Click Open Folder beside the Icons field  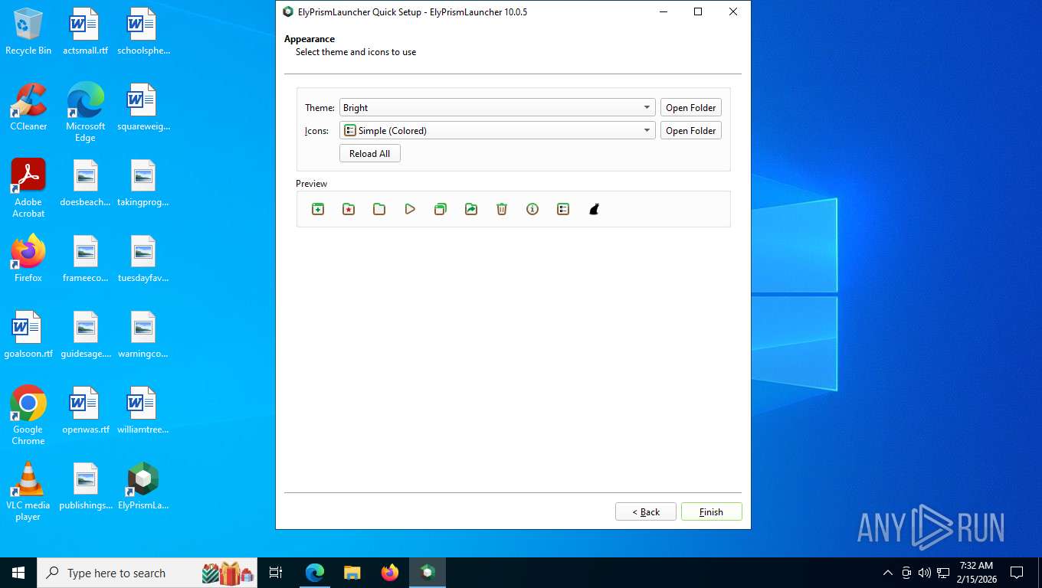[691, 131]
